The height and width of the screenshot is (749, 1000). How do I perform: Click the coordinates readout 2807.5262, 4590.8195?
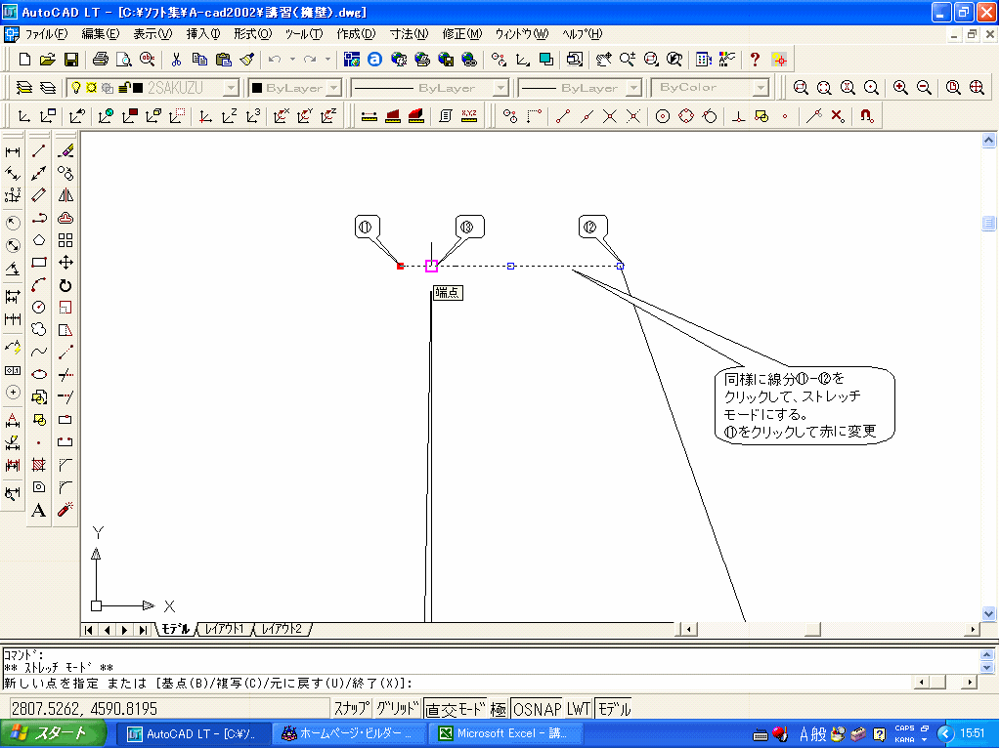click(170, 709)
